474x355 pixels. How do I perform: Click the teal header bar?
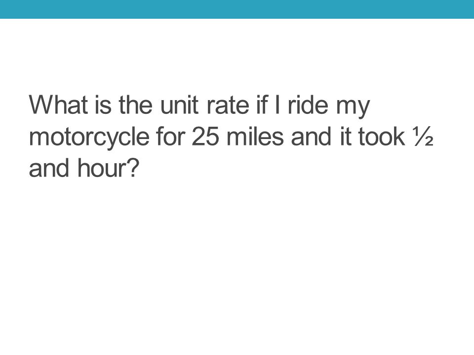pyautogui.click(x=237, y=9)
